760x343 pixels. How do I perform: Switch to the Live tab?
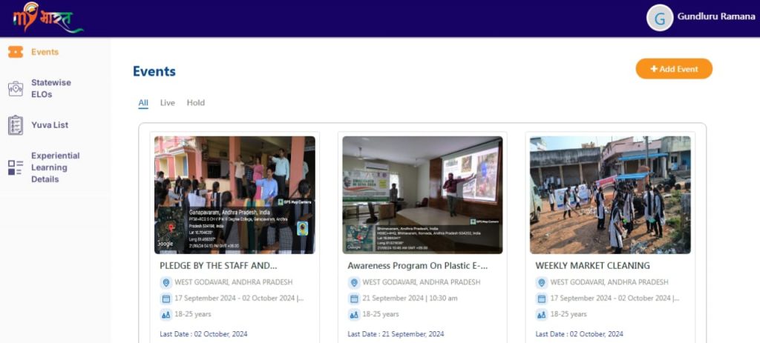point(167,103)
